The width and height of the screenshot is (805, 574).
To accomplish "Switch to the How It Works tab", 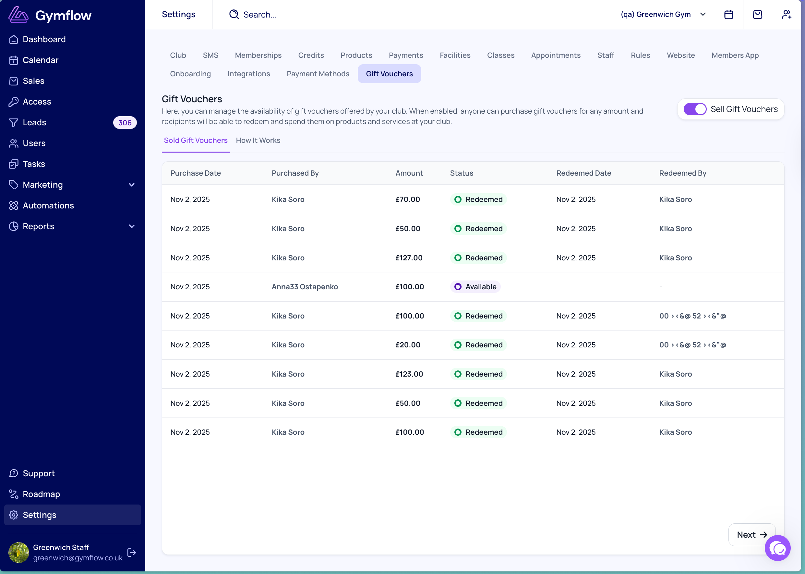I will [258, 140].
